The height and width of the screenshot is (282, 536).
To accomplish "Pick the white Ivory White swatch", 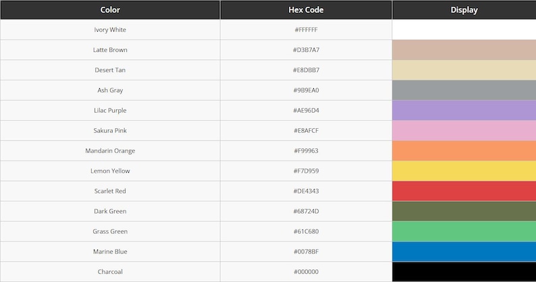I will point(464,30).
